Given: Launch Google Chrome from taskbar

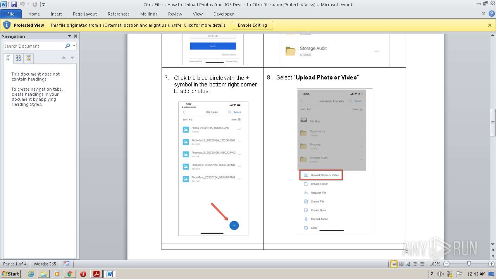Looking at the screenshot, I should click(x=70, y=274).
